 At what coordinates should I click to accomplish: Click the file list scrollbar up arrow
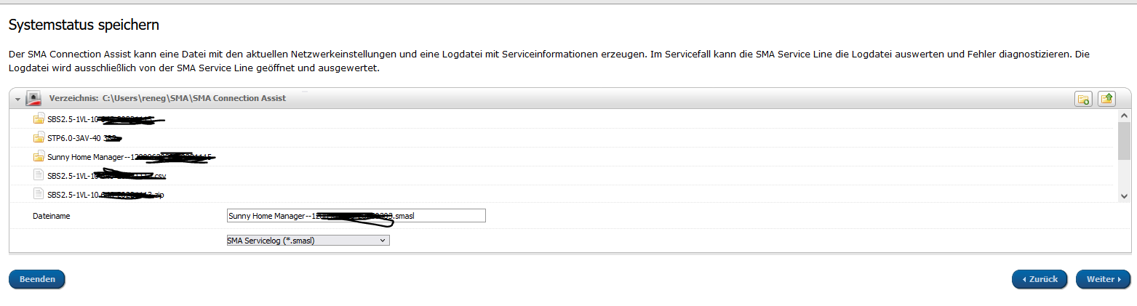point(1125,115)
